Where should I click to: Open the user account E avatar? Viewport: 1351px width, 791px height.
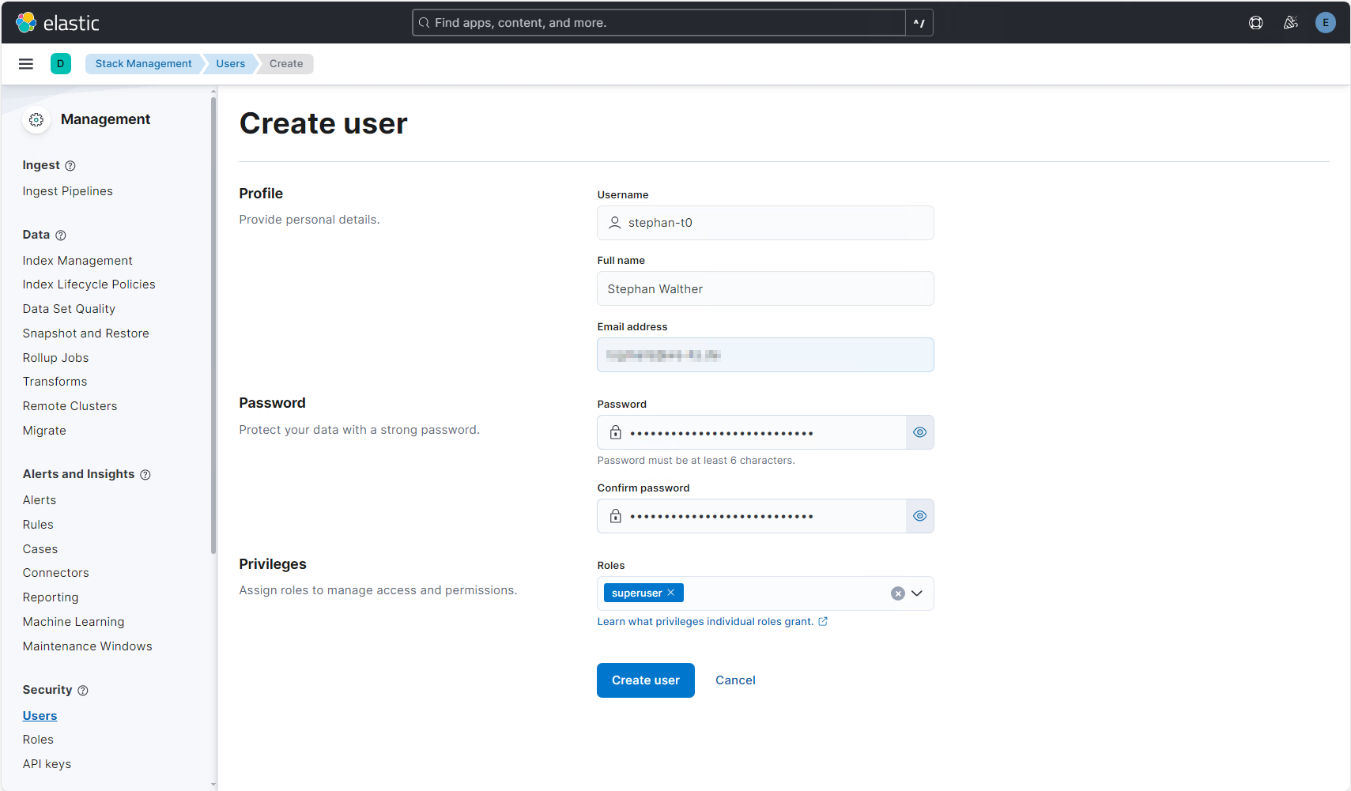[1326, 23]
